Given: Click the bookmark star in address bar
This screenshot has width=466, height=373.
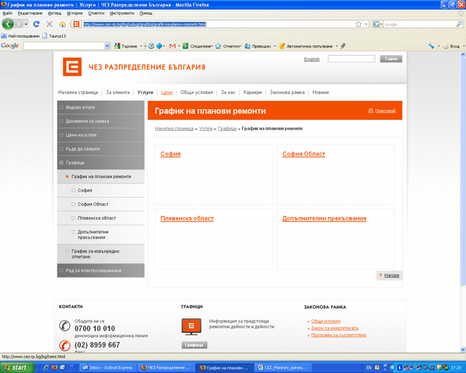Looking at the screenshot, I should click(359, 24).
